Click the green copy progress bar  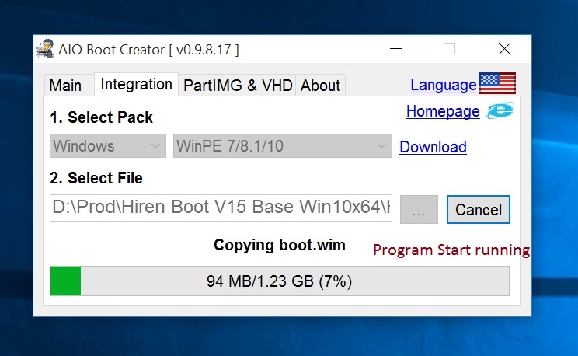click(x=280, y=281)
